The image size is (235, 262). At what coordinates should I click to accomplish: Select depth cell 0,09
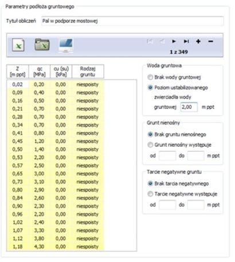click(17, 92)
